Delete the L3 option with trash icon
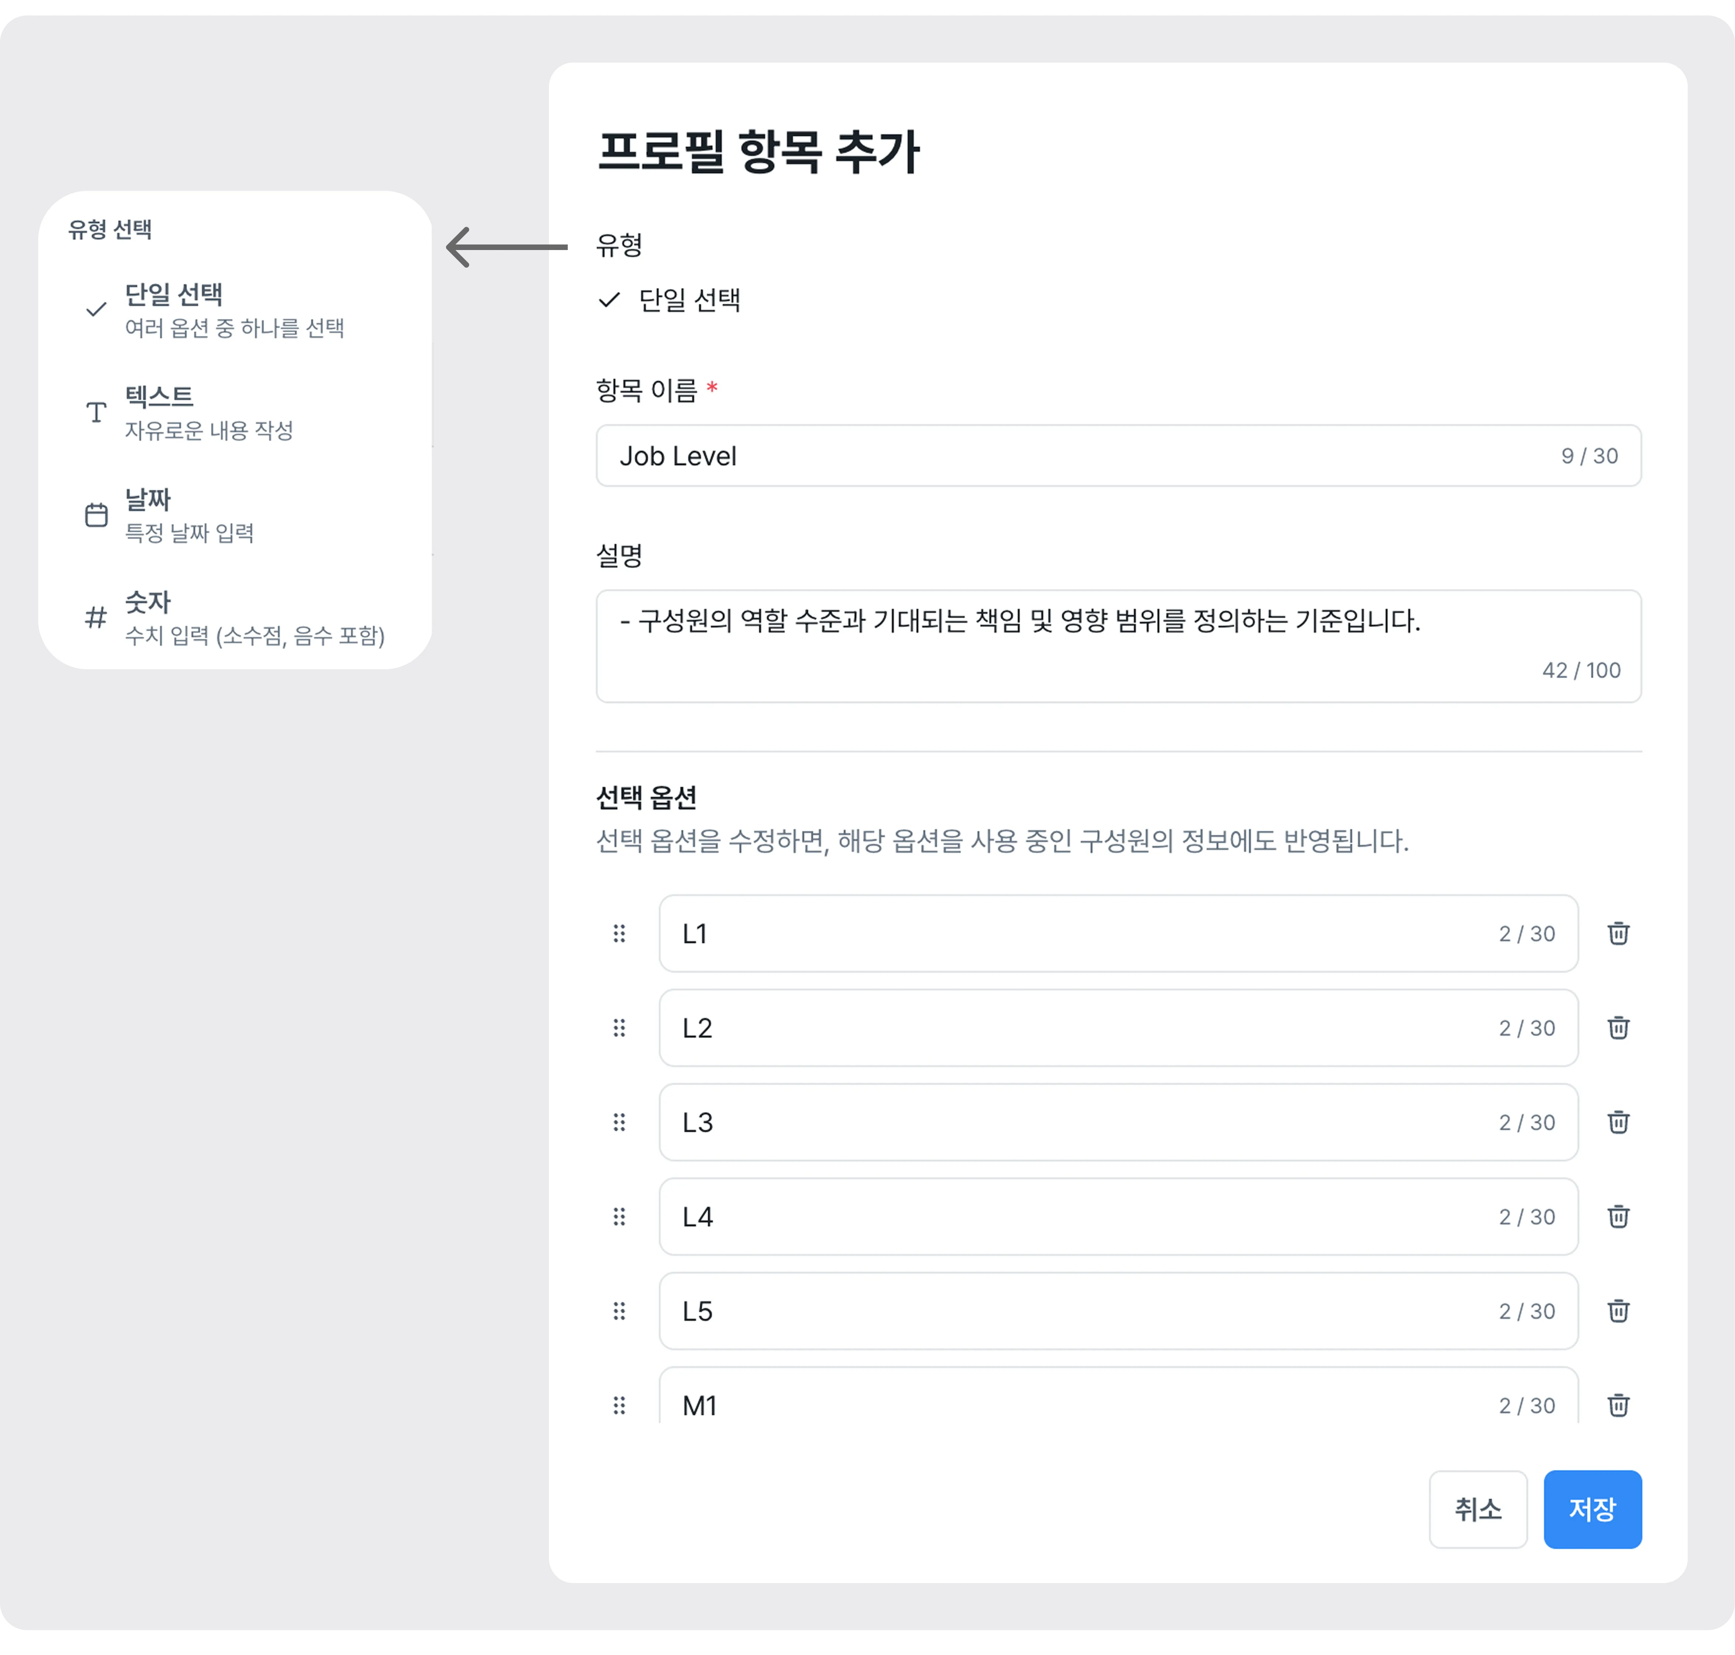The height and width of the screenshot is (1655, 1735). coord(1618,1122)
